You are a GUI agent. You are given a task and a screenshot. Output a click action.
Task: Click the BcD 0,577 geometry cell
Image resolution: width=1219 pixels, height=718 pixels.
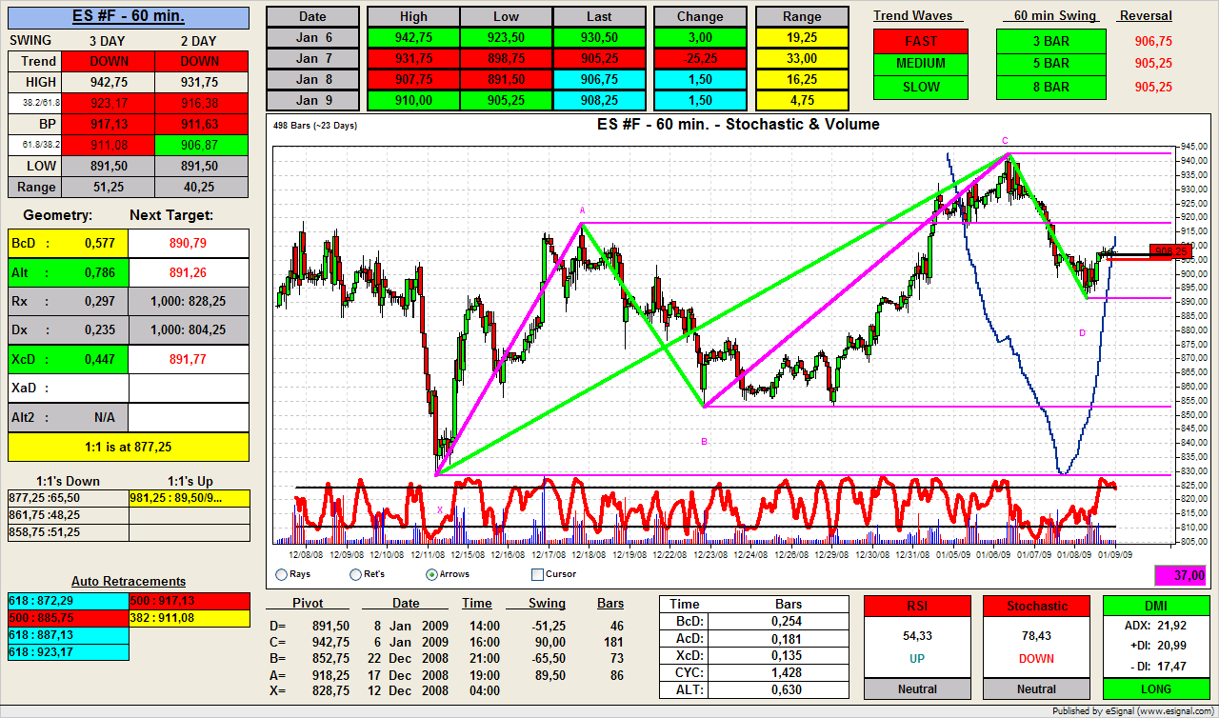[68, 243]
